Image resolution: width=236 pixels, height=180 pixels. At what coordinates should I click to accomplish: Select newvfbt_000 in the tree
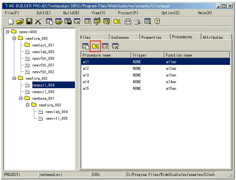[x=43, y=59]
